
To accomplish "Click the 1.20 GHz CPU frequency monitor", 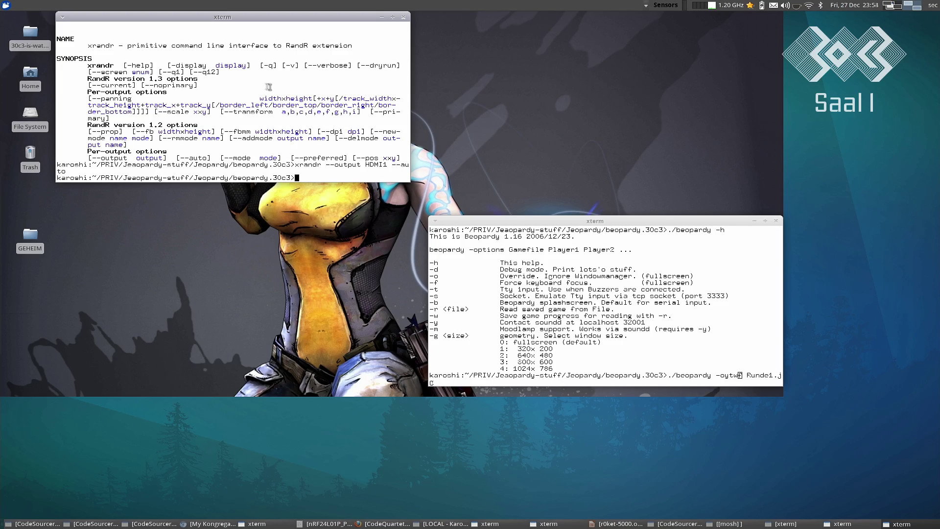I will tap(730, 5).
